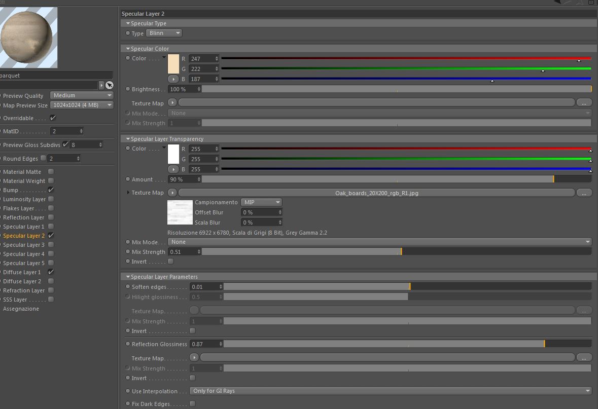
Task: Toggle the Bump checkbox
Action: pos(51,190)
